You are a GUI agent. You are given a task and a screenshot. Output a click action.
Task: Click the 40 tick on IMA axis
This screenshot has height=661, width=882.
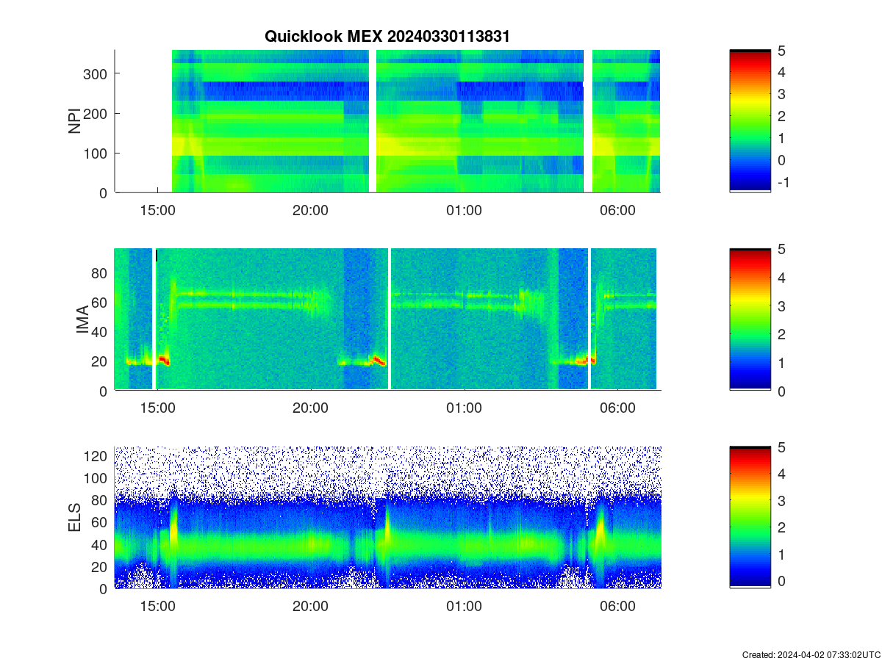[x=100, y=331]
